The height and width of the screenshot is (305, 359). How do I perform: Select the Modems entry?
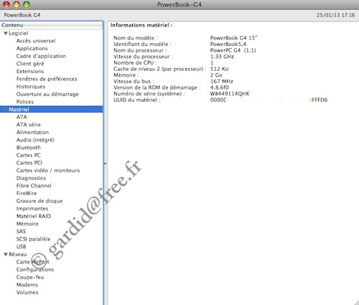27,285
